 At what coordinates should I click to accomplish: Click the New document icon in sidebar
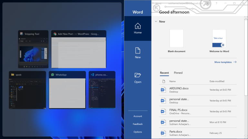tap(138, 51)
